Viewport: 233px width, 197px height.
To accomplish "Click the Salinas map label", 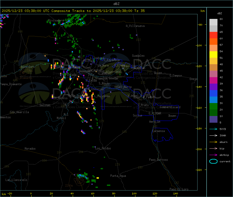I will coord(45,105).
